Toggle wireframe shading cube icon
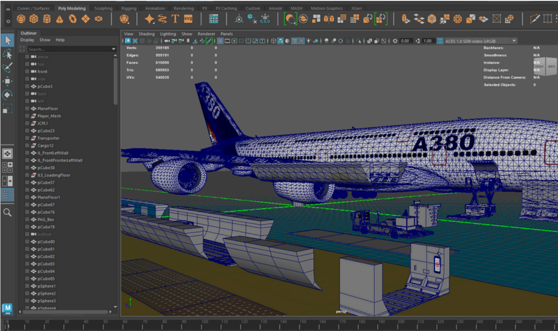 click(273, 41)
